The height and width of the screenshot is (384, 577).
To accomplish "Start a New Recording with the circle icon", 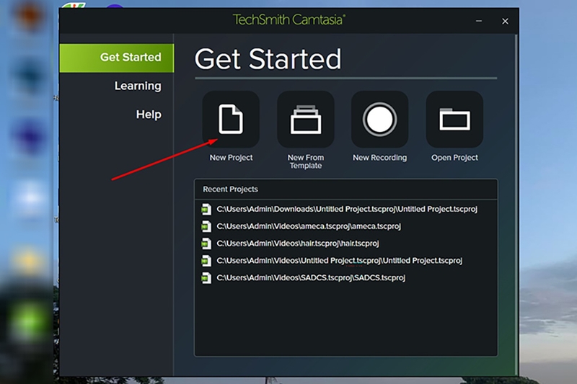I will tap(380, 119).
